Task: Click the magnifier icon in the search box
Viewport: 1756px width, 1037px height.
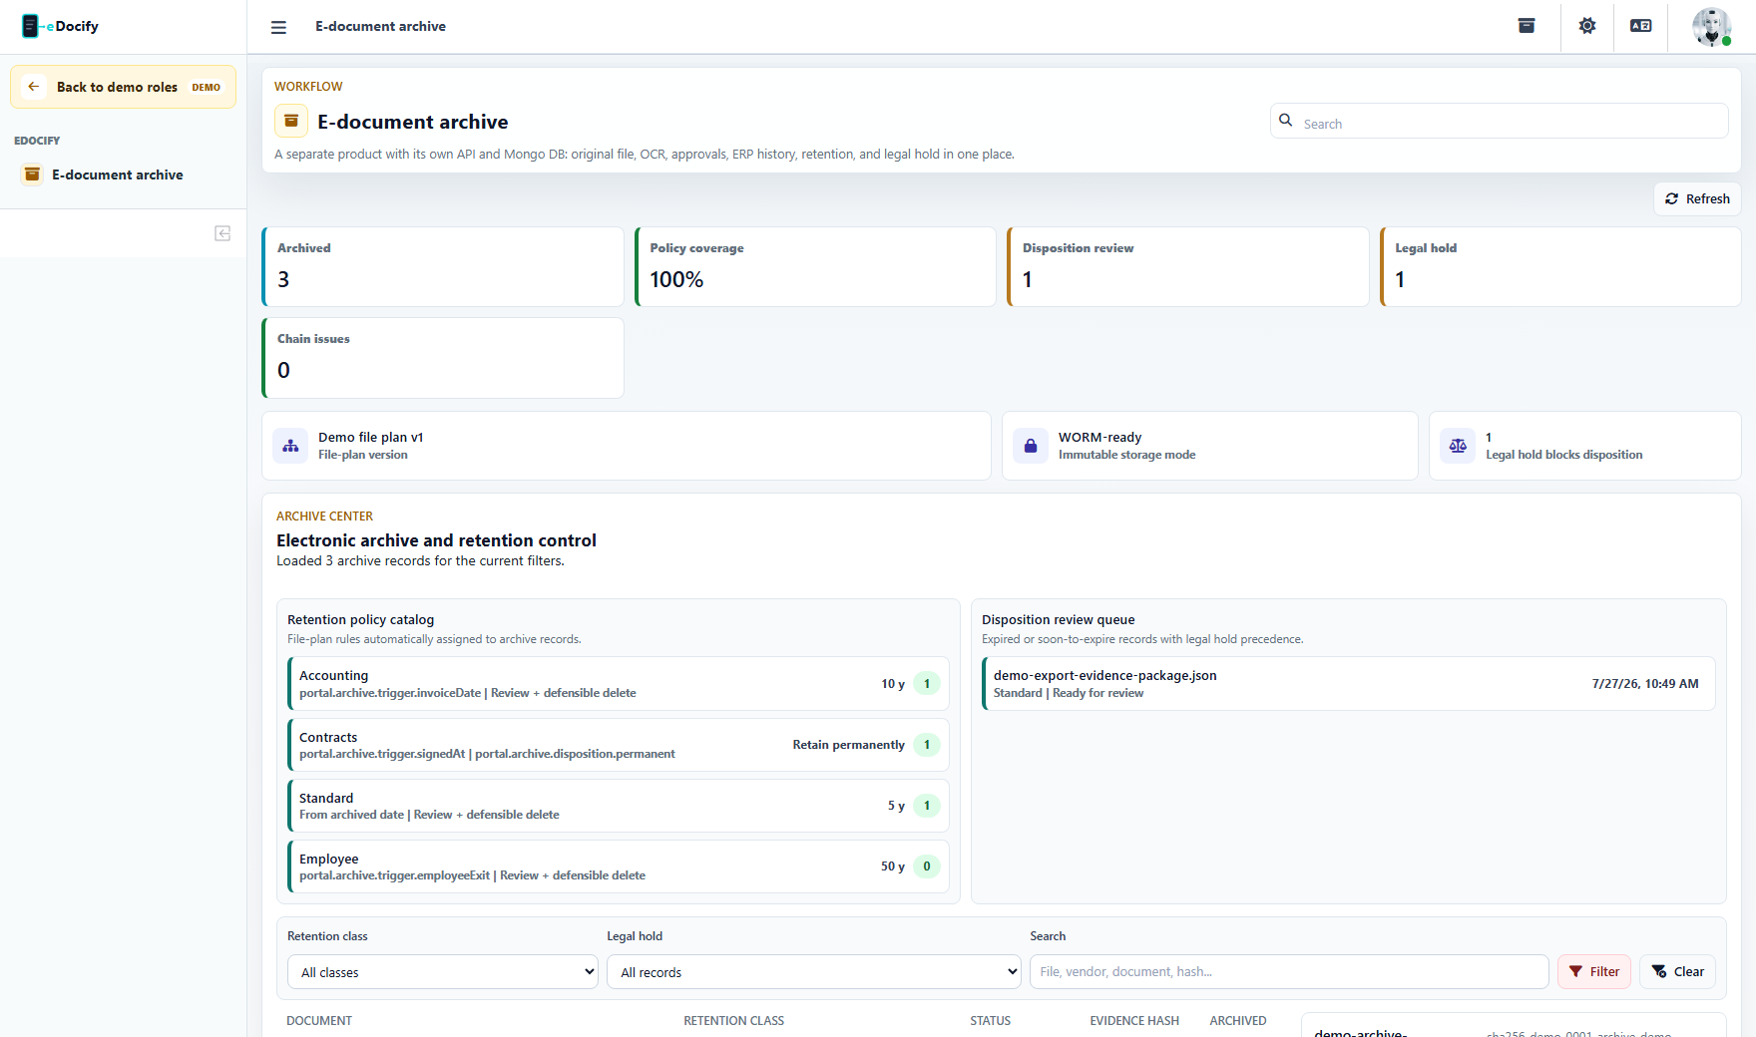Action: [1286, 121]
